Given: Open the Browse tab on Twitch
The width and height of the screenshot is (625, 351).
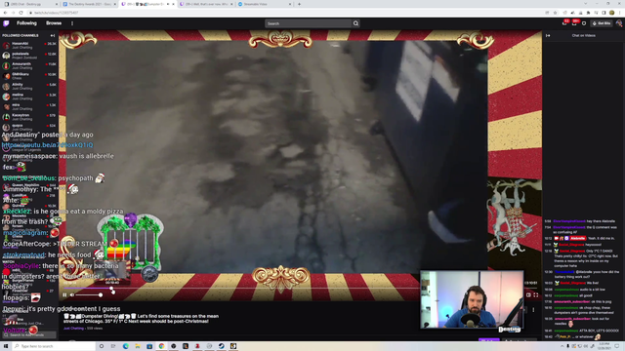Looking at the screenshot, I should 54,23.
